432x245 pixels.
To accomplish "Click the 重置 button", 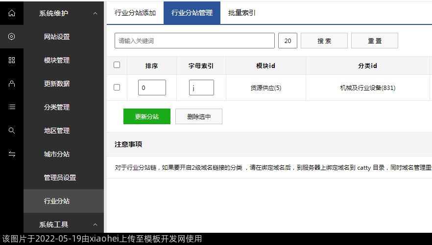I will [375, 41].
